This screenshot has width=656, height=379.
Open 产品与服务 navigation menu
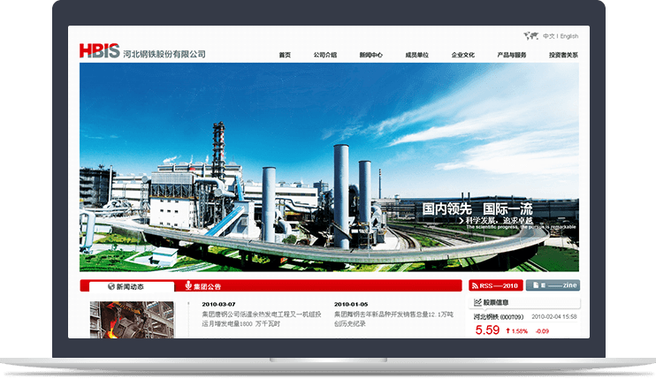(511, 55)
